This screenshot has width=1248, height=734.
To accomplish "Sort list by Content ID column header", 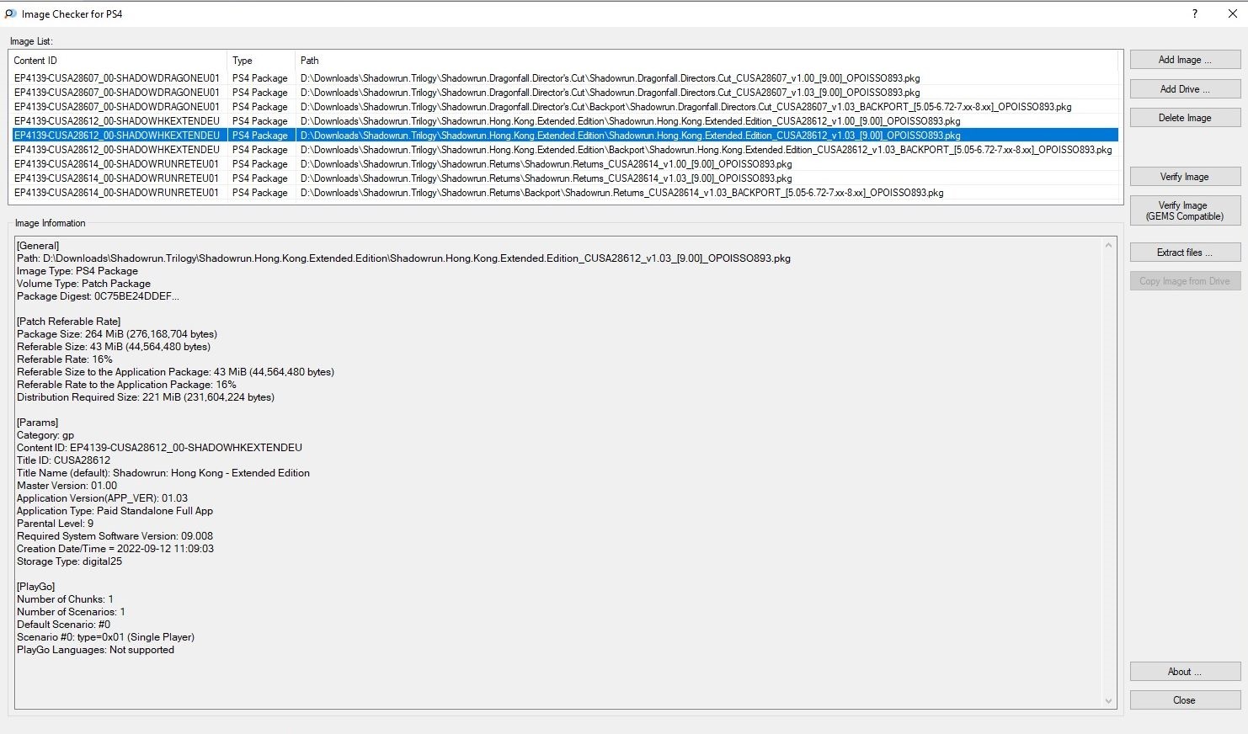I will click(x=118, y=61).
